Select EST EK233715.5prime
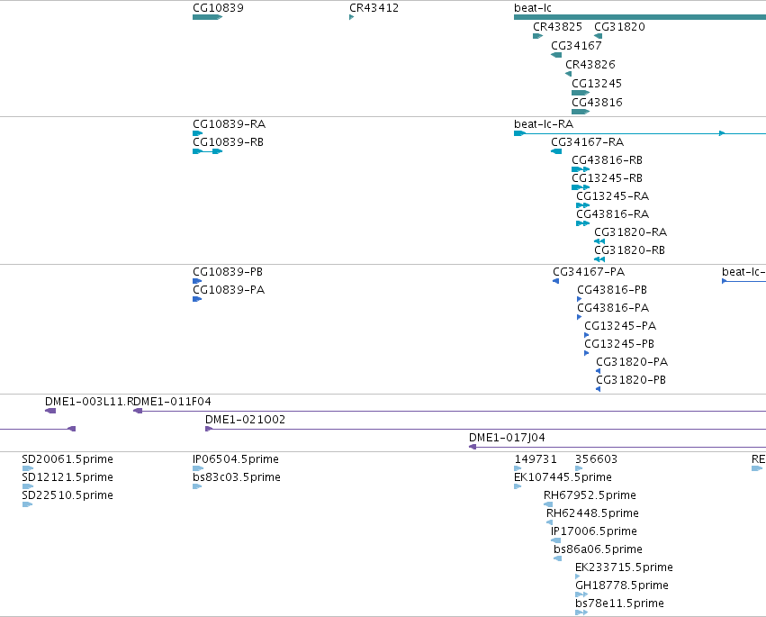 click(x=624, y=568)
